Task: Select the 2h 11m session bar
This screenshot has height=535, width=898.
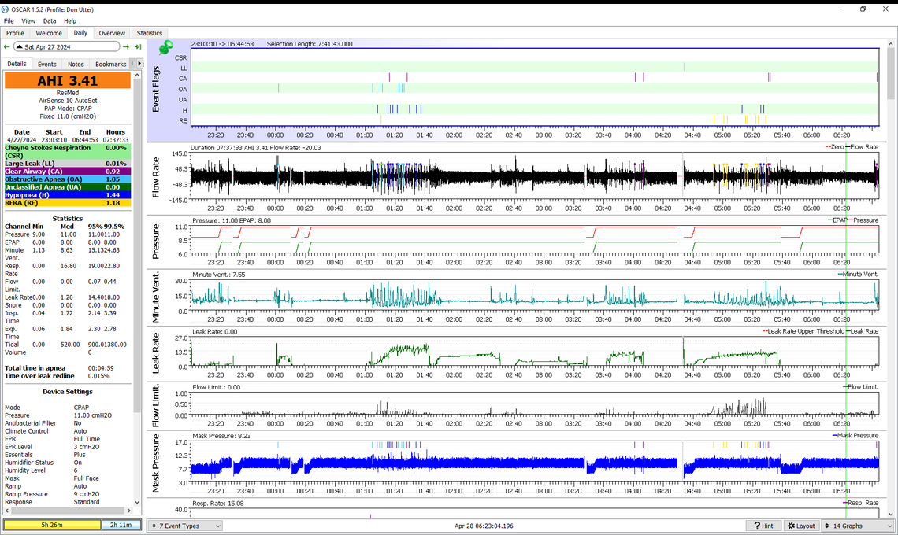Action: (x=121, y=525)
